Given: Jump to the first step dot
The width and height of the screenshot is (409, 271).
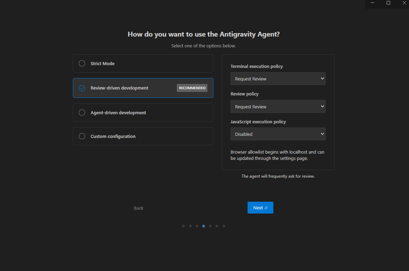Looking at the screenshot, I should point(183,226).
